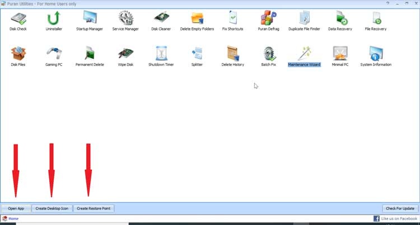Image resolution: width=420 pixels, height=225 pixels.
Task: Open the Shutdown Timer hourglass icon
Action: coord(161,54)
